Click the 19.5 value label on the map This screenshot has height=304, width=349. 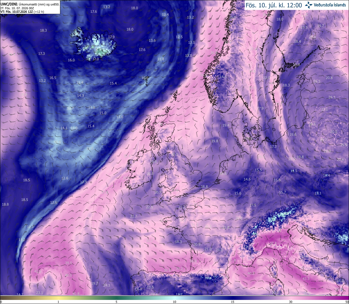pyautogui.click(x=304, y=28)
